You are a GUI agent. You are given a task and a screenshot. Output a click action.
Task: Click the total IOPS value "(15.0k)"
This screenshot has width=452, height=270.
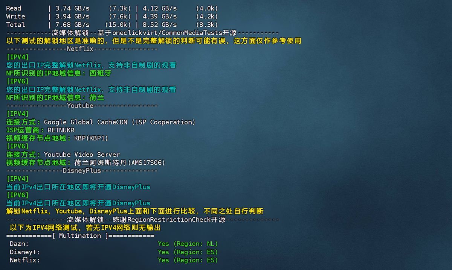(118, 25)
